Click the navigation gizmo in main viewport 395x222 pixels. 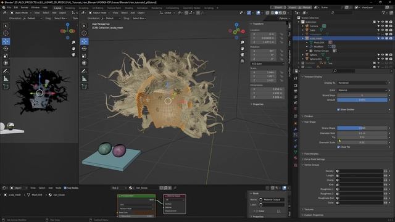point(236,31)
